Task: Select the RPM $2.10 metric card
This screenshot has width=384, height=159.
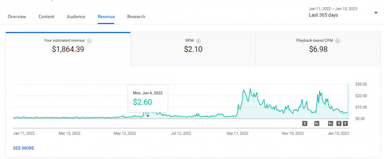Action: point(193,49)
